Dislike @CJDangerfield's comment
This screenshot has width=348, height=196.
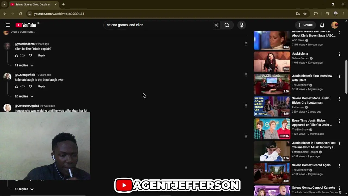click(x=30, y=87)
